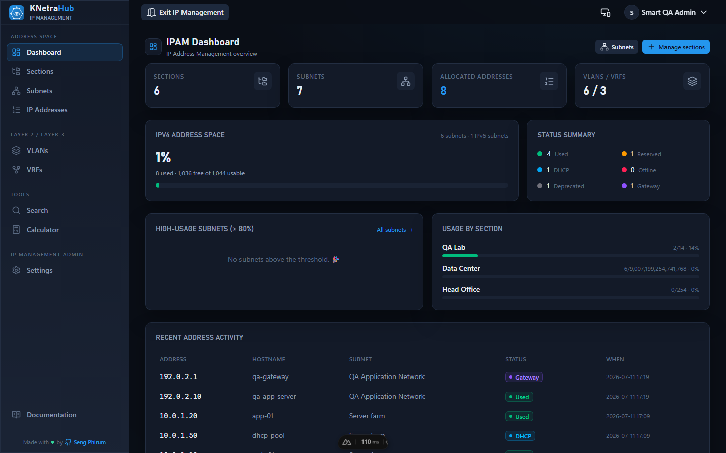Click the Allocated Addresses card list icon
The width and height of the screenshot is (726, 453).
549,81
